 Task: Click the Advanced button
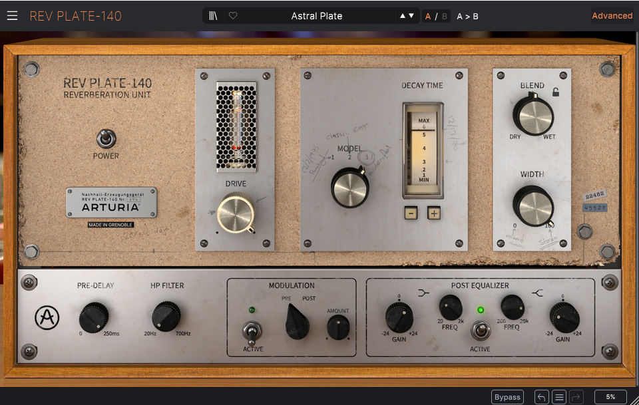(x=612, y=16)
